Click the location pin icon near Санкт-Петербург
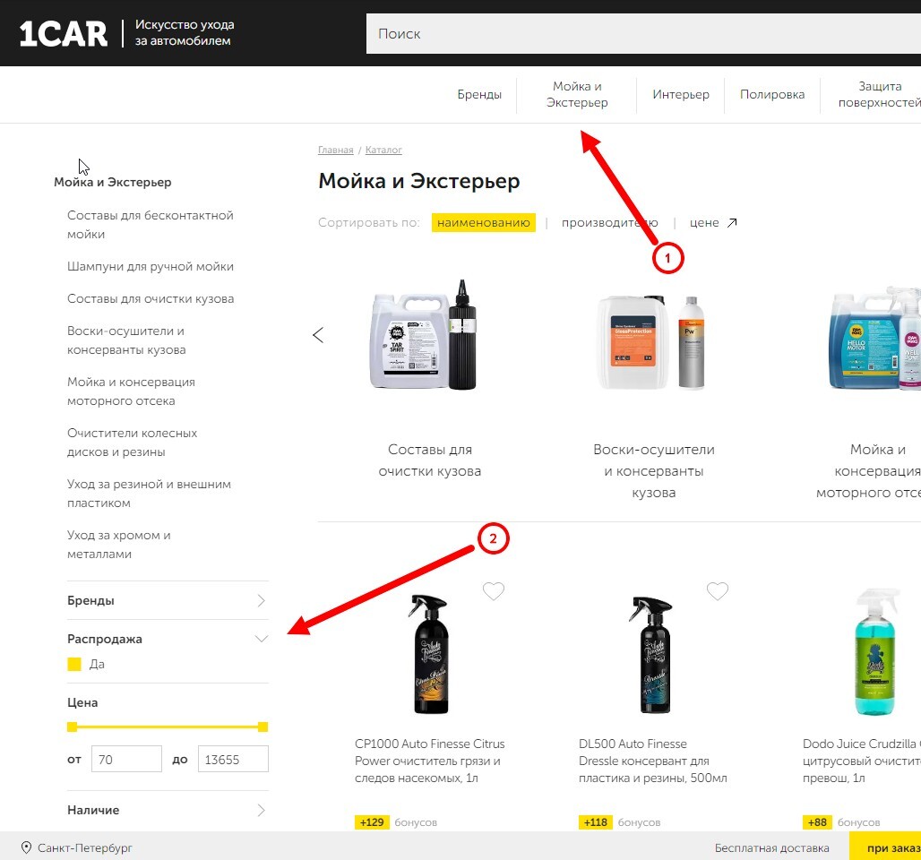Image resolution: width=921 pixels, height=860 pixels. coord(26,847)
